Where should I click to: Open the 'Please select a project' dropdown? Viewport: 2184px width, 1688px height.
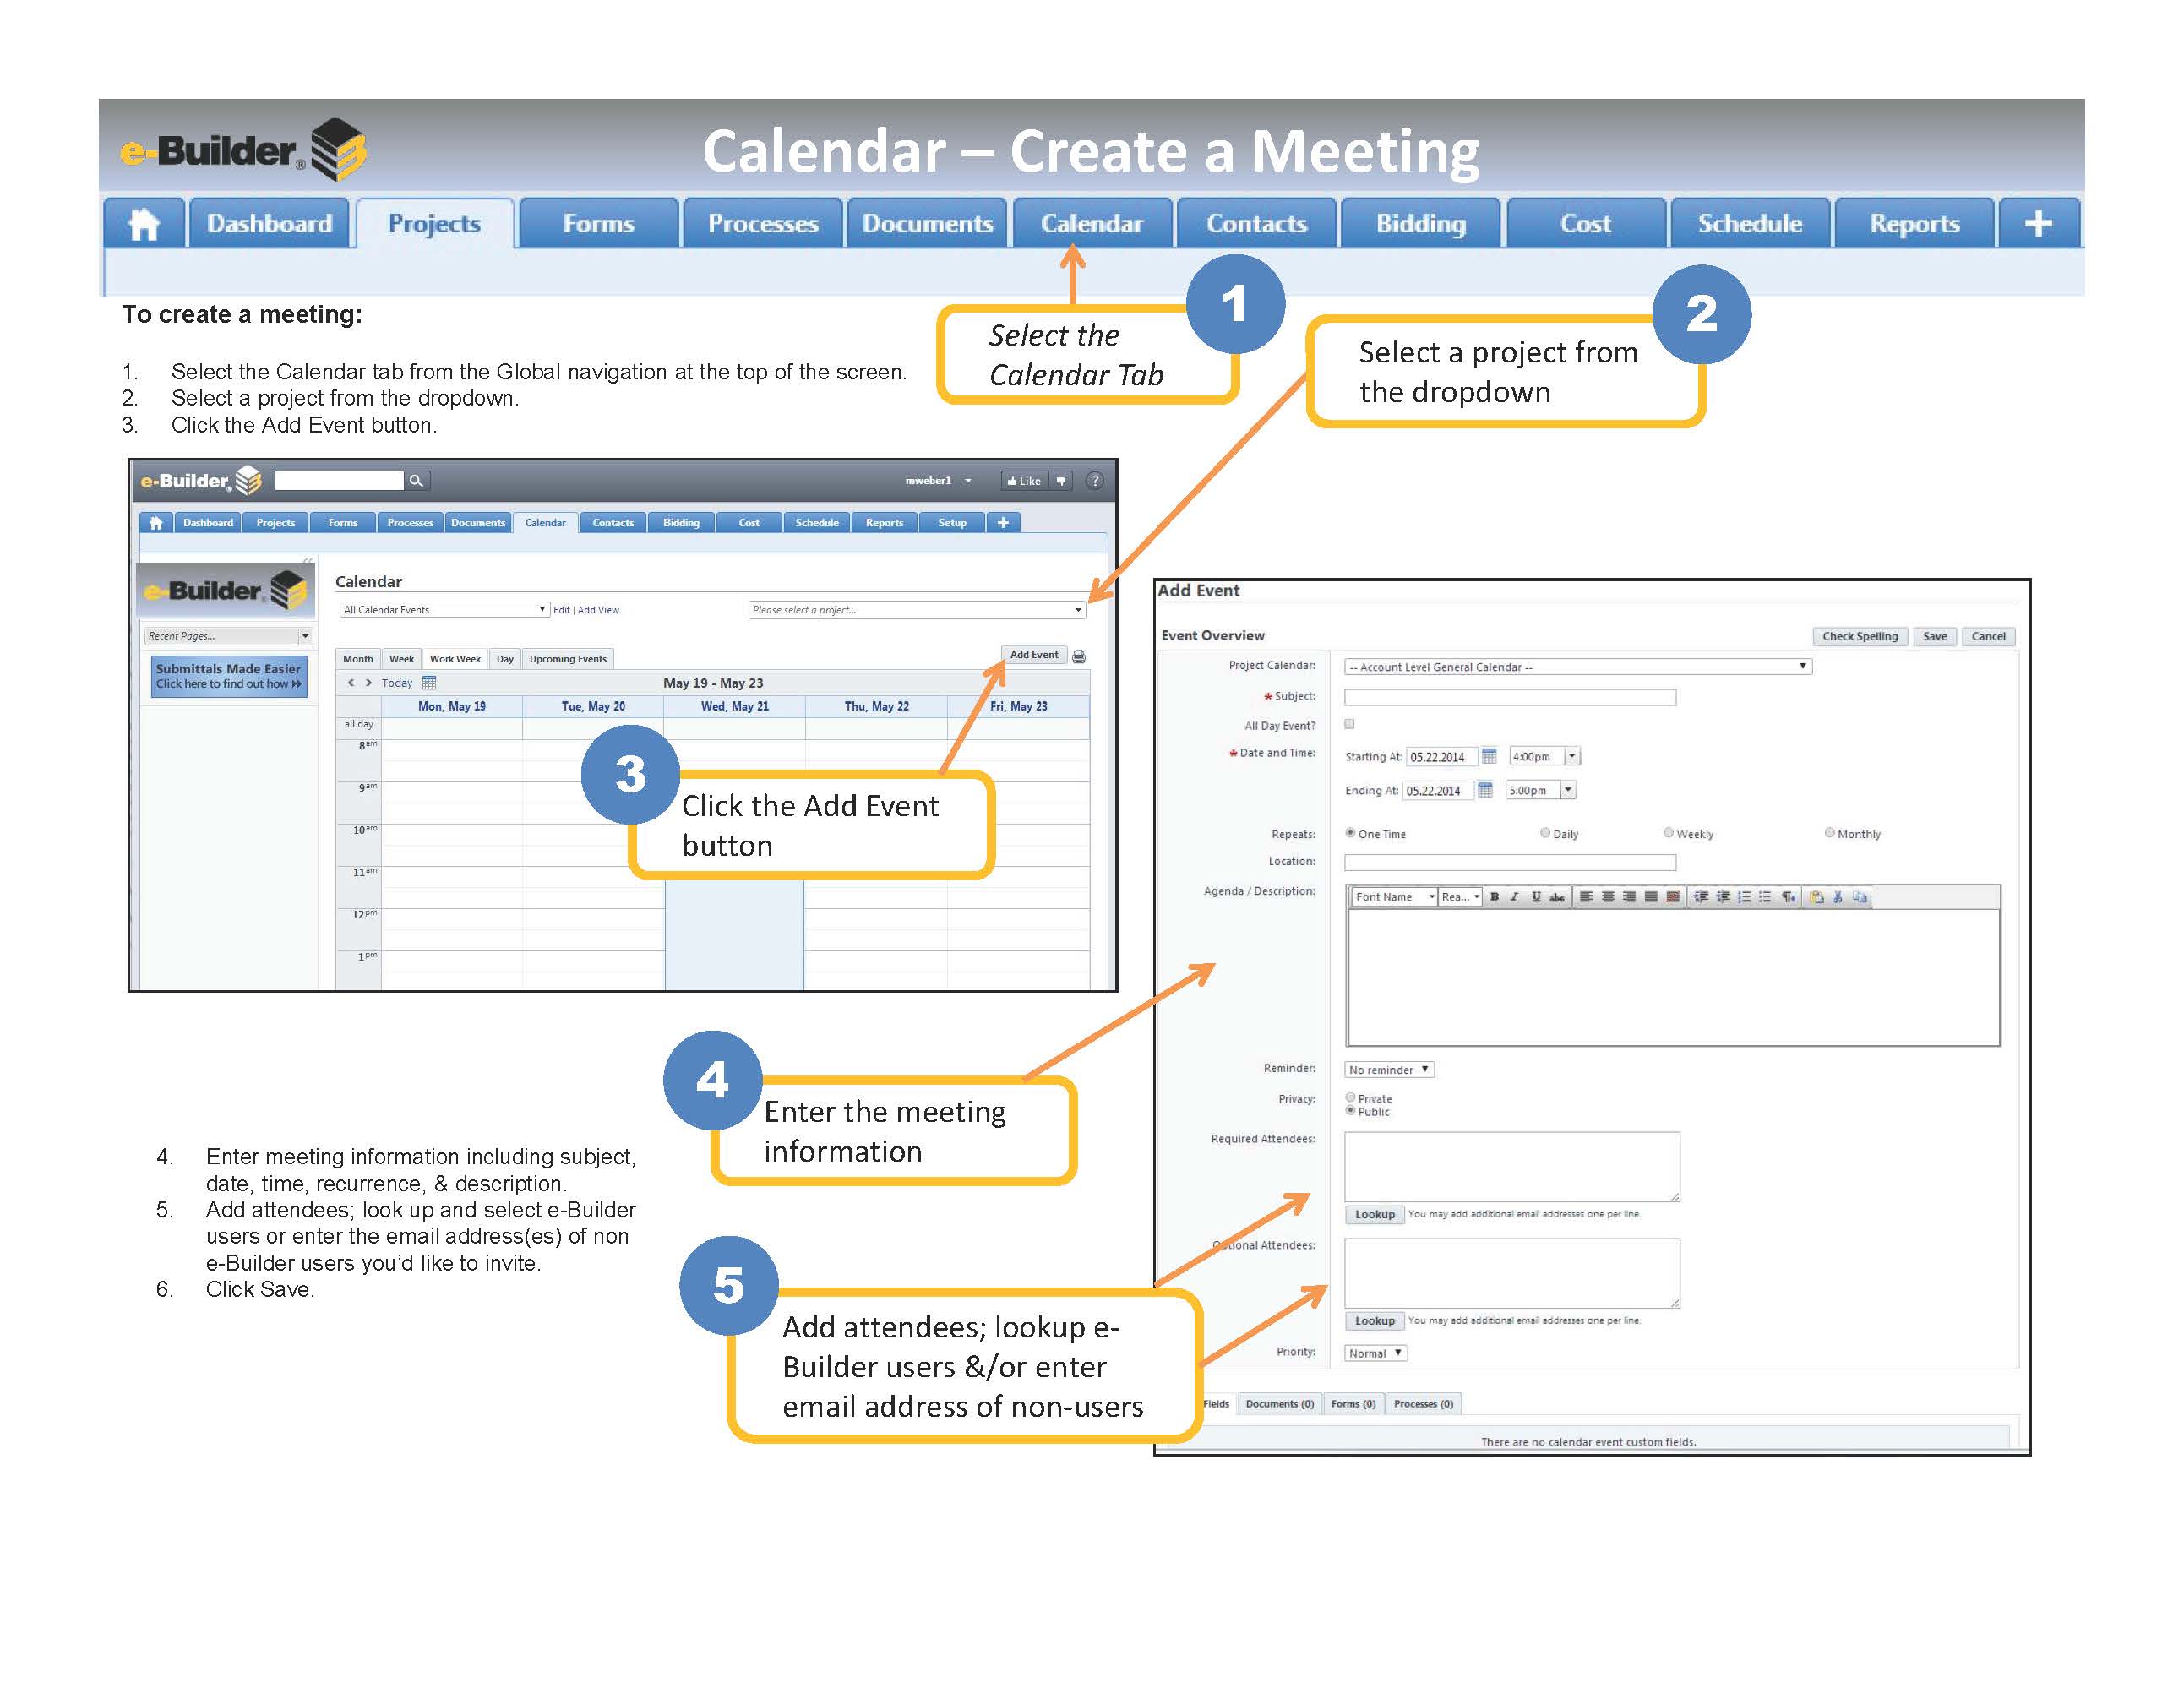tap(916, 610)
